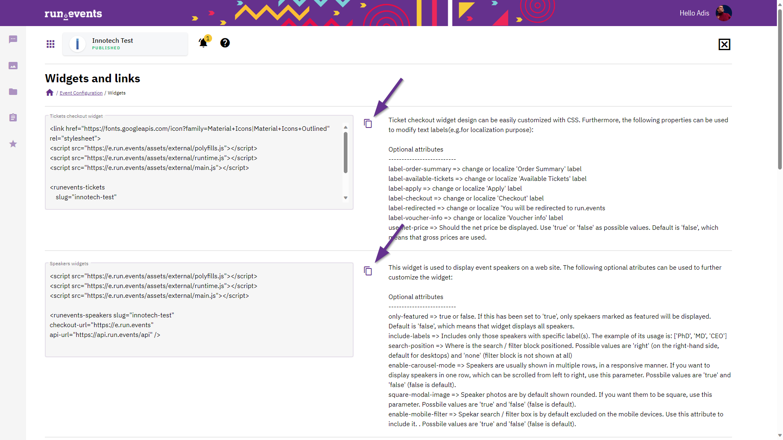Viewport: 783px width, 440px height.
Task: Open the image gallery sidebar icon
Action: point(13,66)
